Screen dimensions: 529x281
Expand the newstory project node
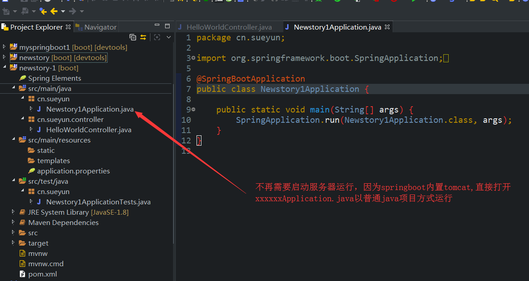[x=4, y=57]
